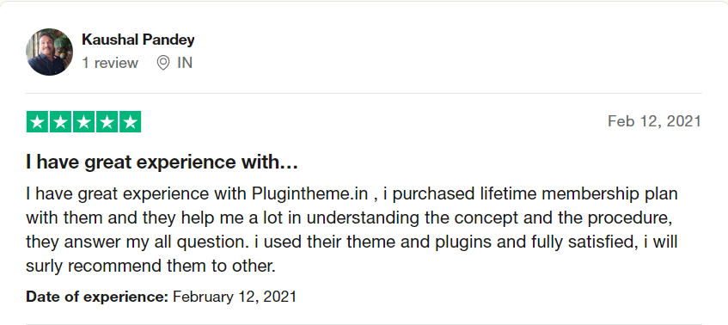Click the IN country code label

(185, 63)
